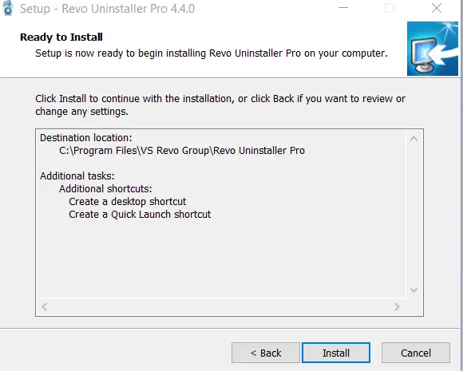Click the summary box scroll up arrow

click(x=414, y=138)
